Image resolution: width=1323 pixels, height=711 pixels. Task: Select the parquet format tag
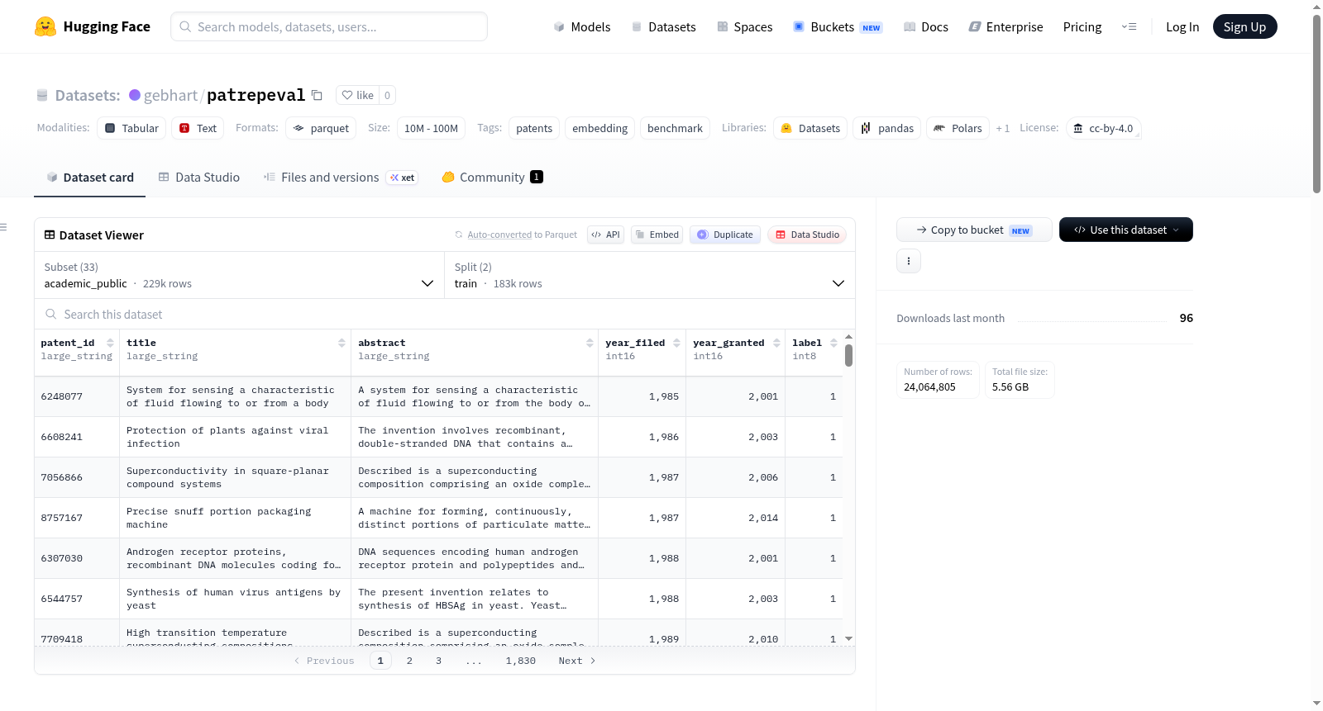coord(321,128)
